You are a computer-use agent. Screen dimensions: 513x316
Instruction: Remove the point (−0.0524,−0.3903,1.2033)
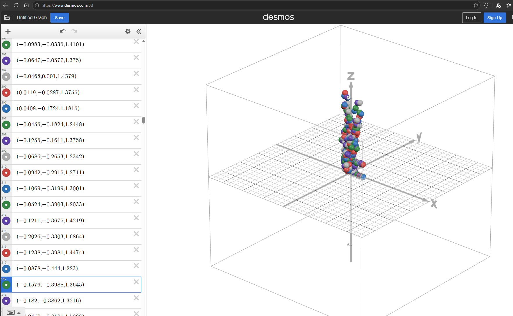[136, 201]
